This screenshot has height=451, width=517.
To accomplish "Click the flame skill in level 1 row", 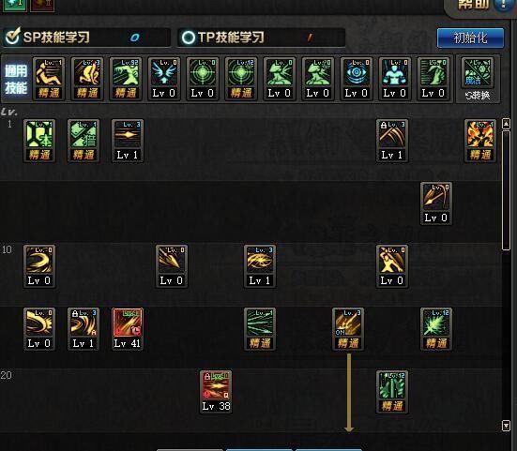I will click(x=480, y=141).
